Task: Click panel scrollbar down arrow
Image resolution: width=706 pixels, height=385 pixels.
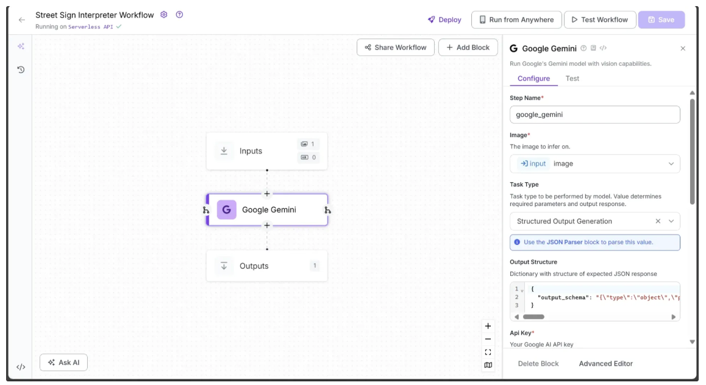Action: (x=693, y=342)
